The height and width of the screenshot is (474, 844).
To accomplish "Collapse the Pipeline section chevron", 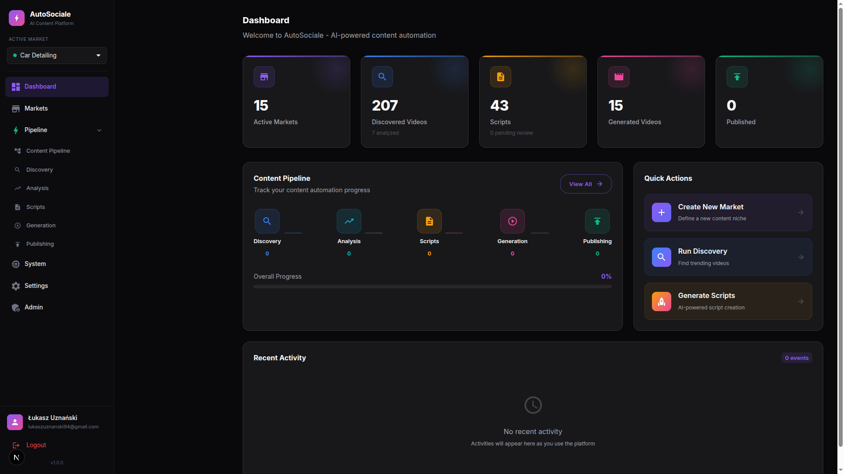I will click(99, 130).
